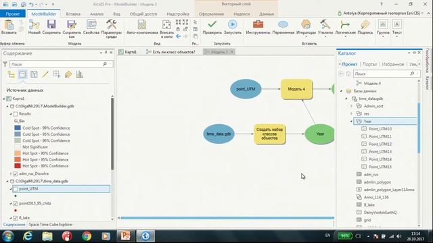433x243 pixels.
Task: Insert Текст text element
Action: pos(397,28)
